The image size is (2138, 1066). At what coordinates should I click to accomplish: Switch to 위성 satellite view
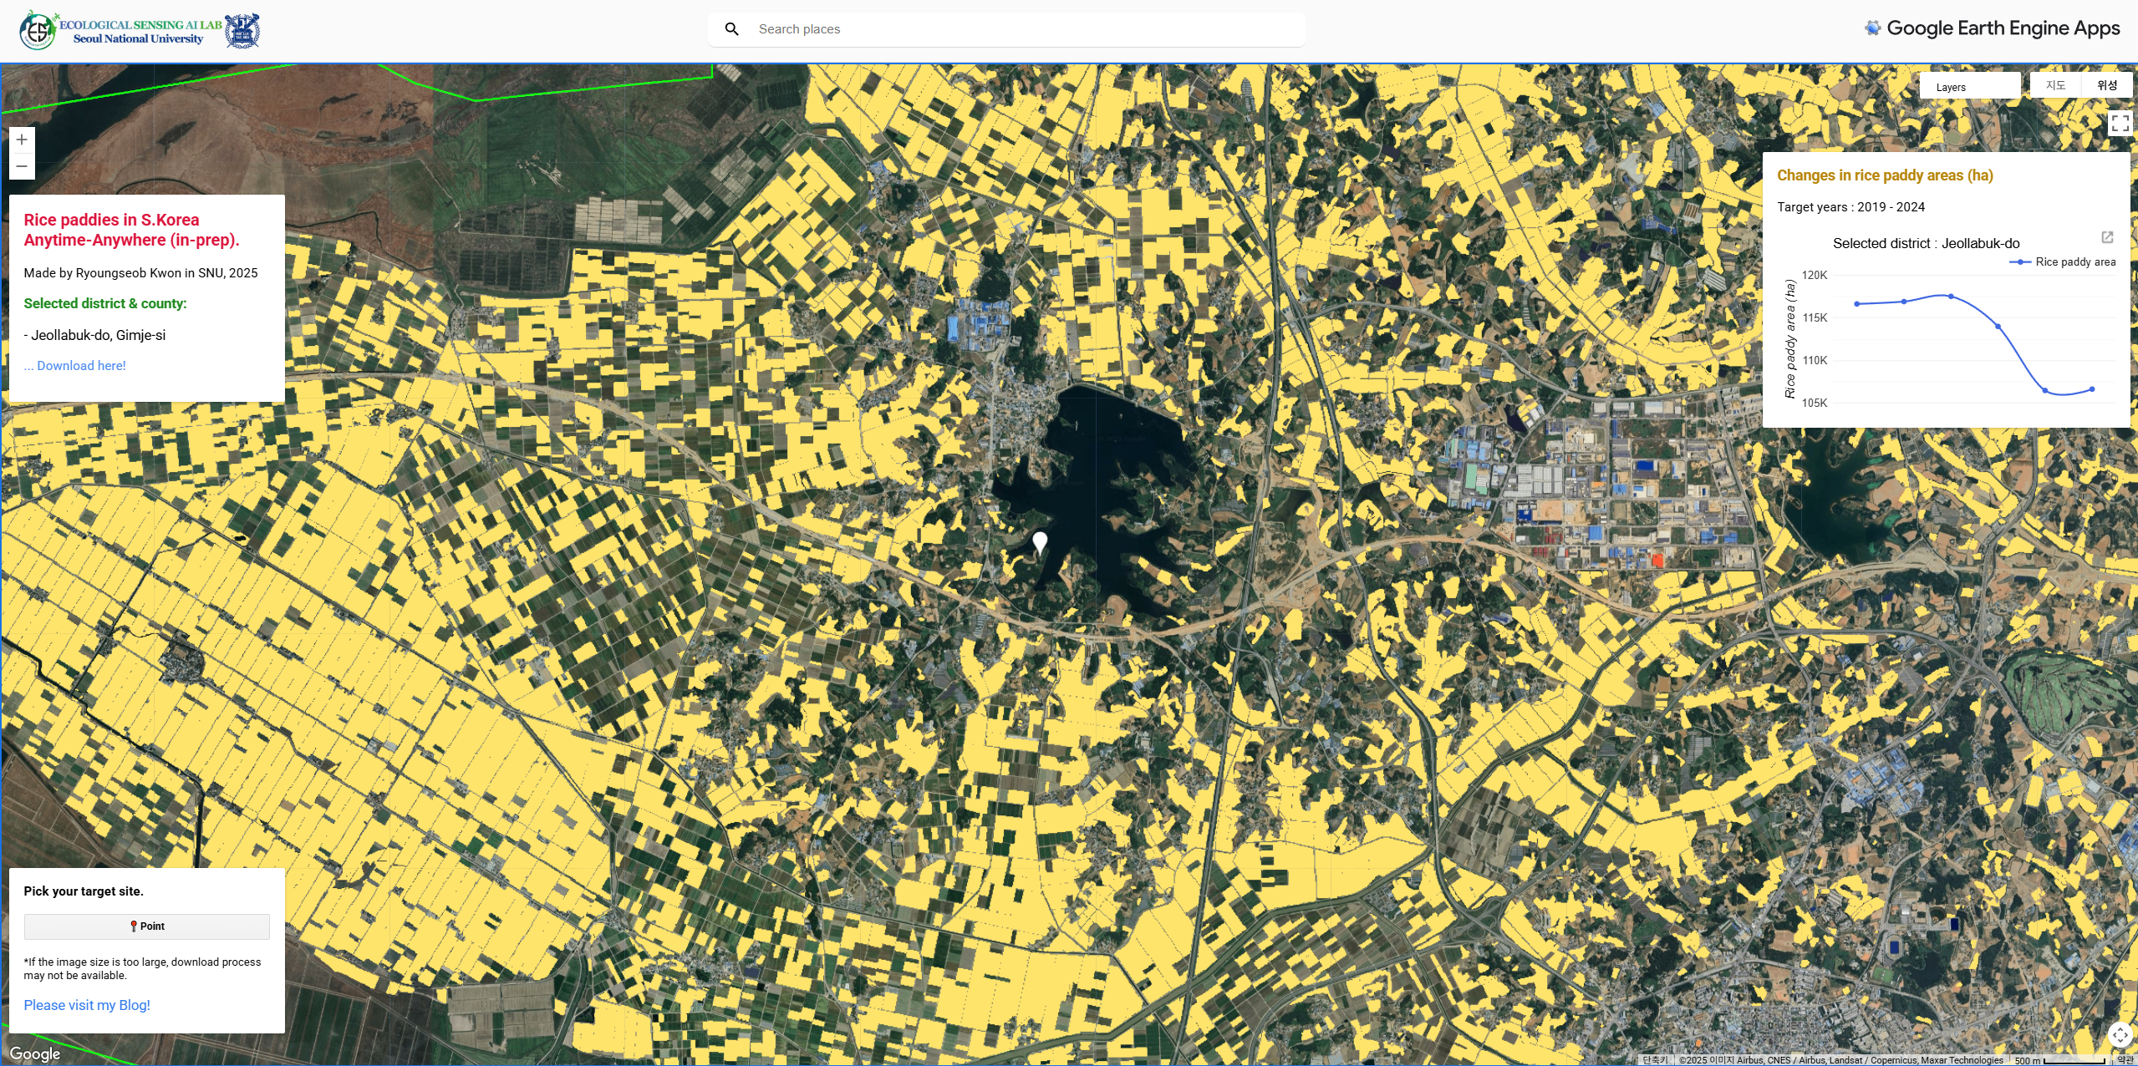[2107, 85]
